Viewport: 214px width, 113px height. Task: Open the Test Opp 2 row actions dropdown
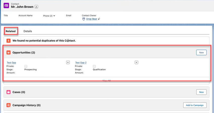pos(136,62)
